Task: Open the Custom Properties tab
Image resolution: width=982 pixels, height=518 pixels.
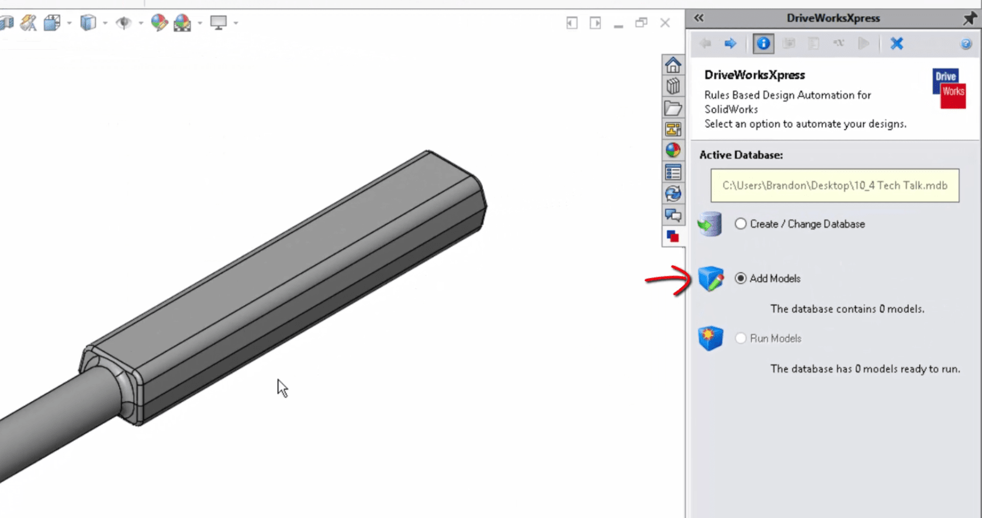Action: (673, 172)
